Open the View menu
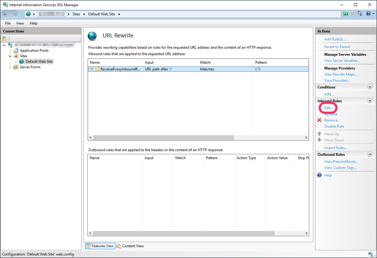This screenshot has width=377, height=258. (20, 23)
